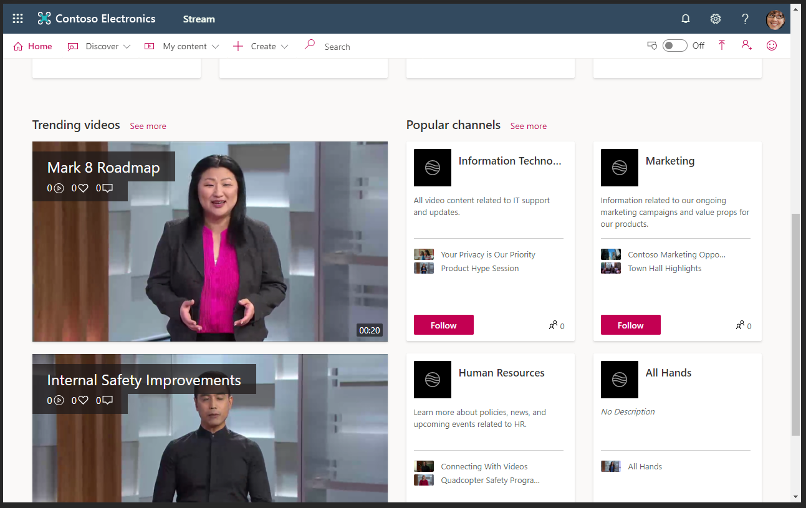Viewport: 806px width, 508px height.
Task: Click comments icon on Internal Safety Improvements
Action: coord(107,401)
